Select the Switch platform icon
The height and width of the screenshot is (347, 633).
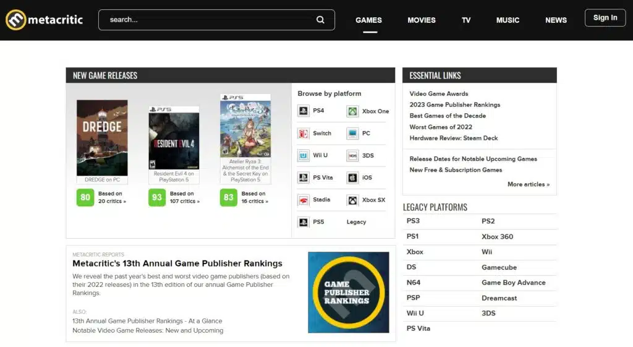pos(303,134)
